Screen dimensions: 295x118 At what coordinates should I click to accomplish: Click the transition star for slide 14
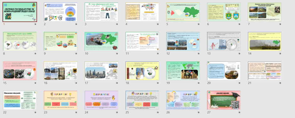(280, 54)
